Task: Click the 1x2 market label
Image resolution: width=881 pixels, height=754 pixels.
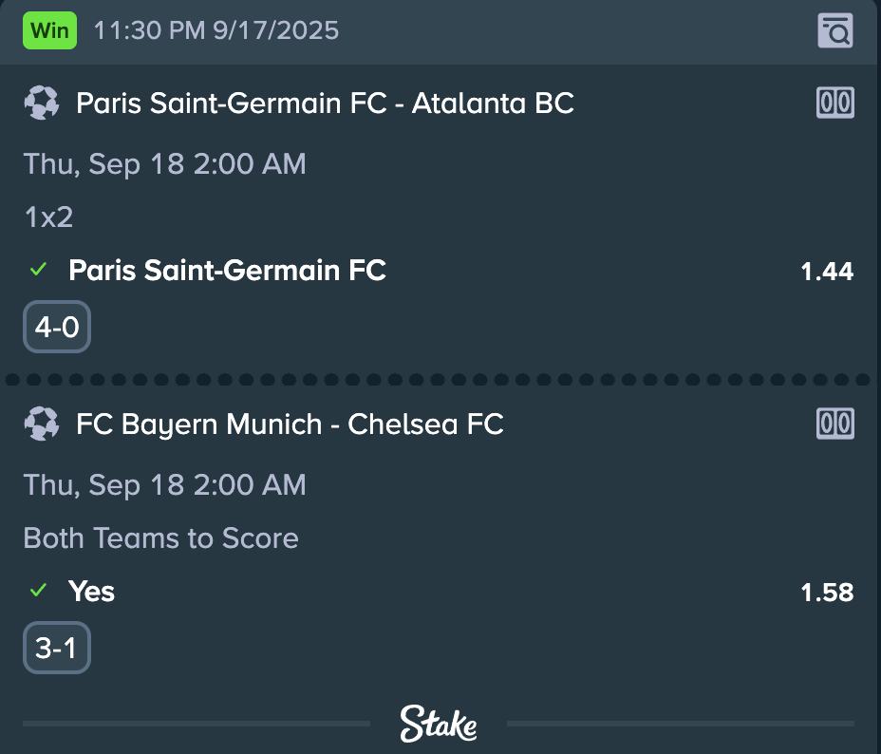Action: tap(48, 217)
